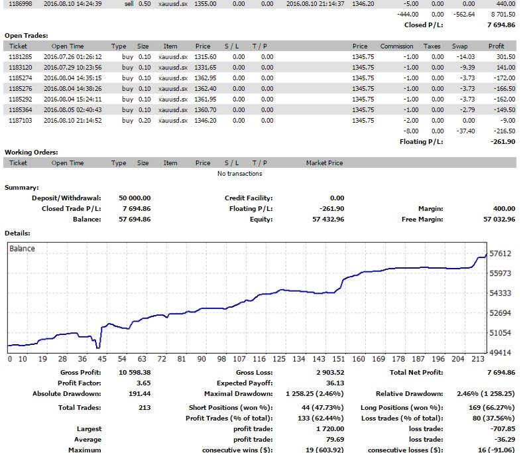This screenshot has width=527, height=453.
Task: Click the Margin value 400.00
Action: point(504,209)
